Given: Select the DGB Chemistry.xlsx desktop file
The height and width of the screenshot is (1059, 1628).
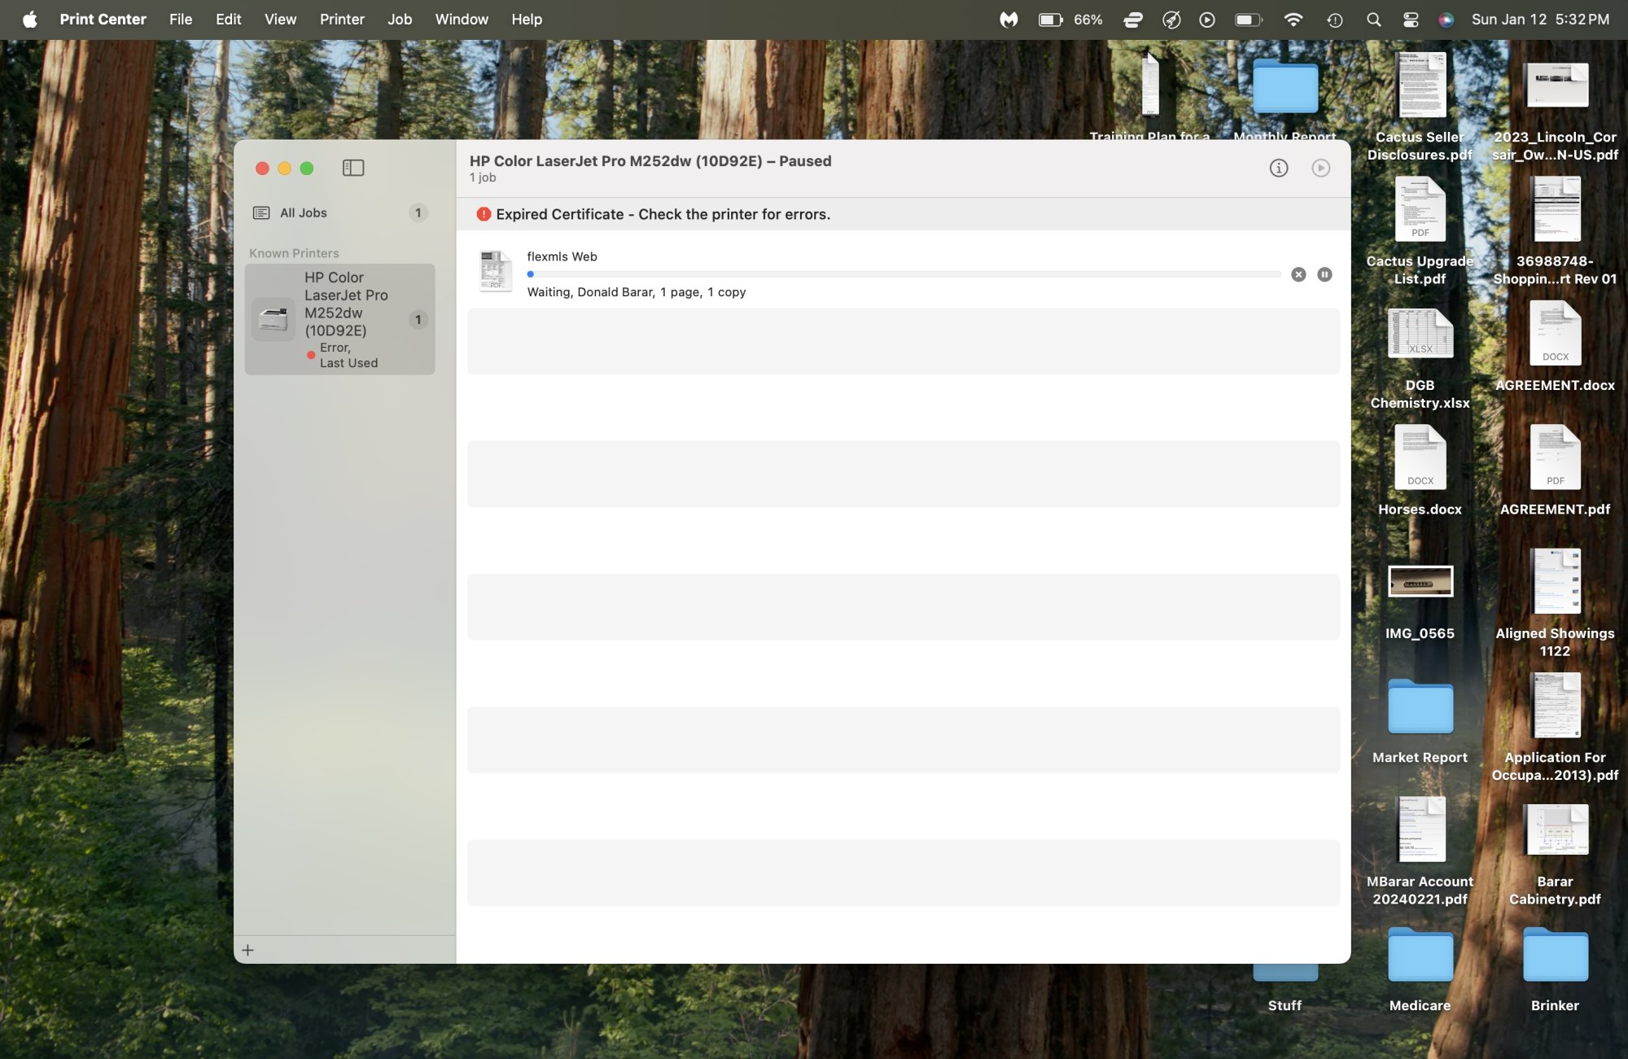Looking at the screenshot, I should pos(1420,335).
